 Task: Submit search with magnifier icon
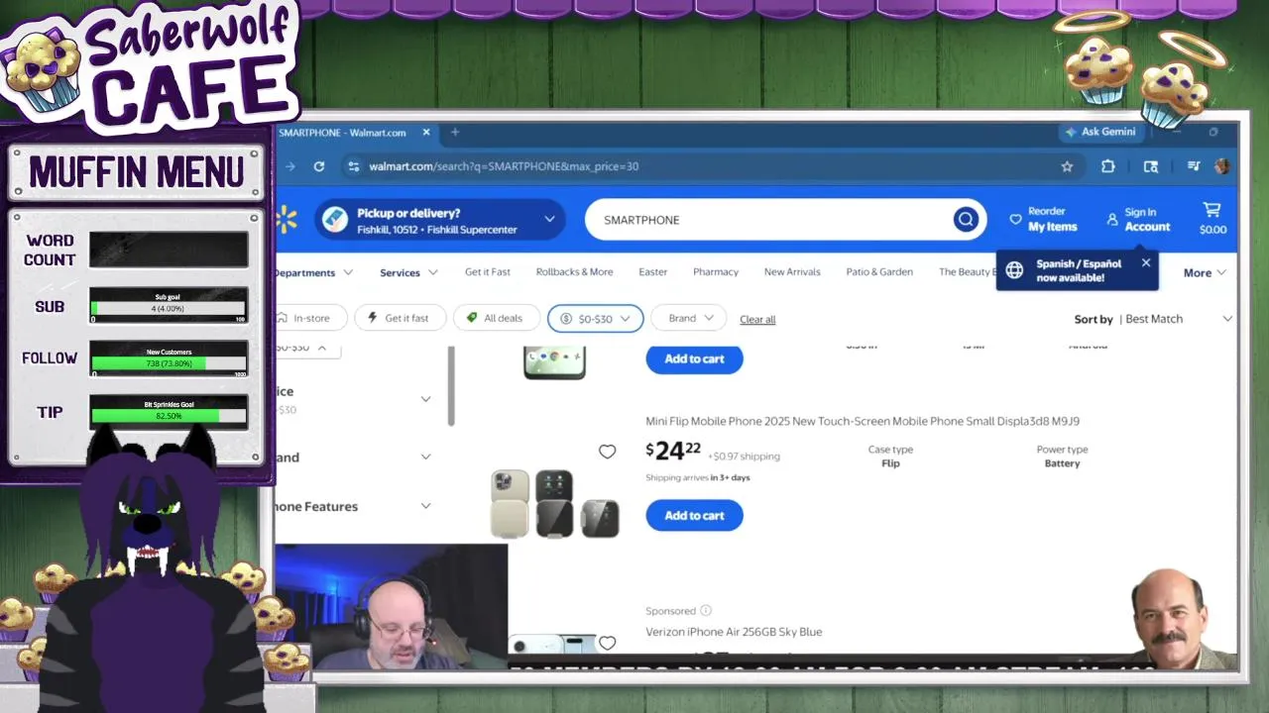pos(966,220)
